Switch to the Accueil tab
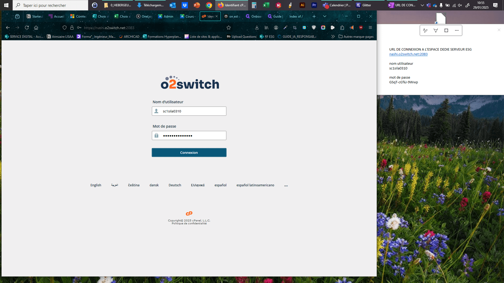504x283 pixels. pyautogui.click(x=56, y=16)
